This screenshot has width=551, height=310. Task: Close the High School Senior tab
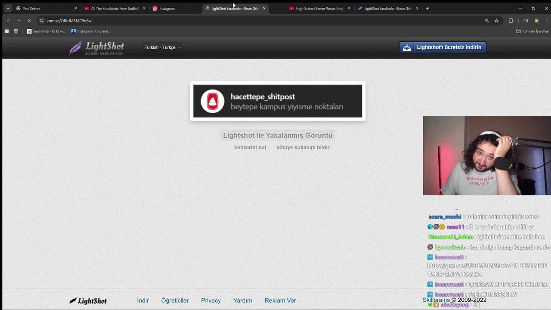tap(349, 8)
